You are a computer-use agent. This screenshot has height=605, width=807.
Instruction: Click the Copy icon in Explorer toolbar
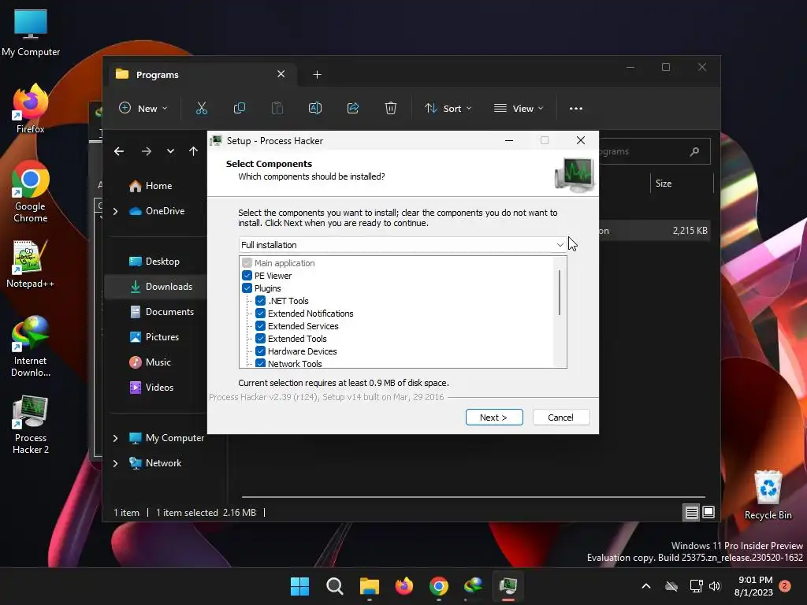click(240, 109)
